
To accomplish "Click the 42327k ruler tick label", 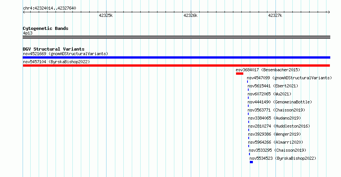I will 275,15.
